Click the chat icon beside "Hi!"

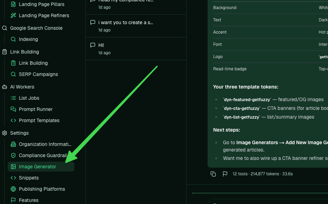click(93, 45)
